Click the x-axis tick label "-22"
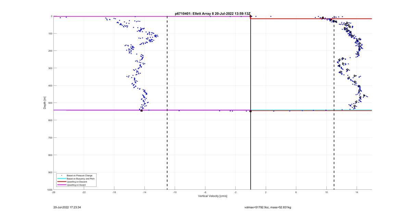The width and height of the screenshot is (411, 213). [84, 192]
